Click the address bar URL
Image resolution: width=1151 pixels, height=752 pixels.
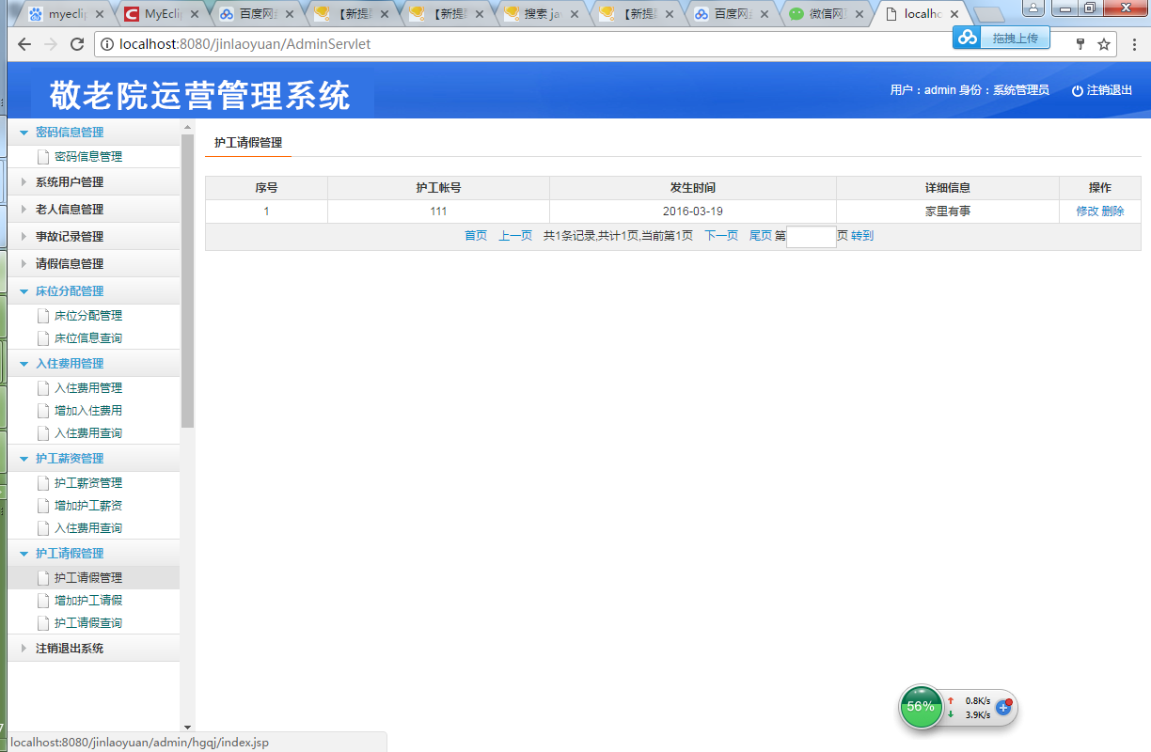point(245,44)
